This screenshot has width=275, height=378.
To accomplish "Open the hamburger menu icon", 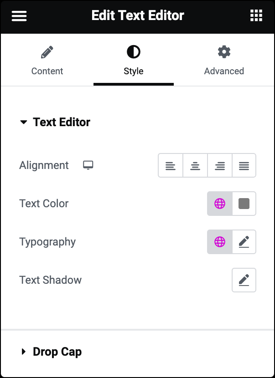I will pyautogui.click(x=19, y=16).
